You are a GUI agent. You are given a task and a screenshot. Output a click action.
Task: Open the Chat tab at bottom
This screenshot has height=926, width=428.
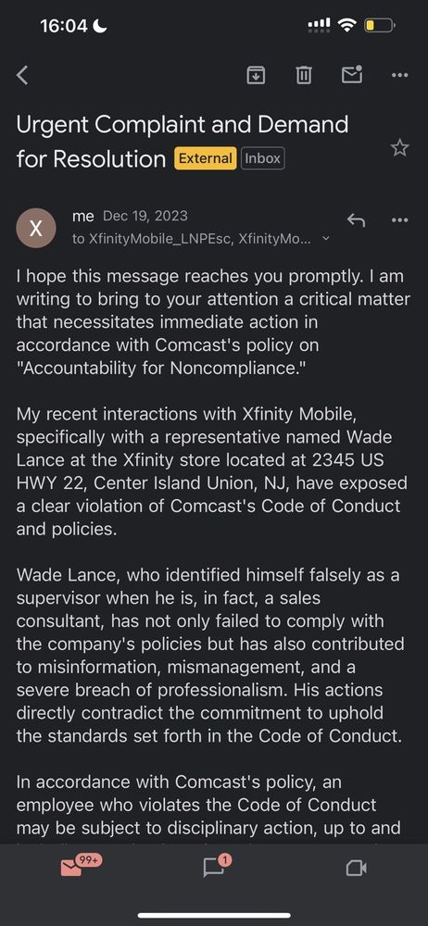click(x=214, y=866)
